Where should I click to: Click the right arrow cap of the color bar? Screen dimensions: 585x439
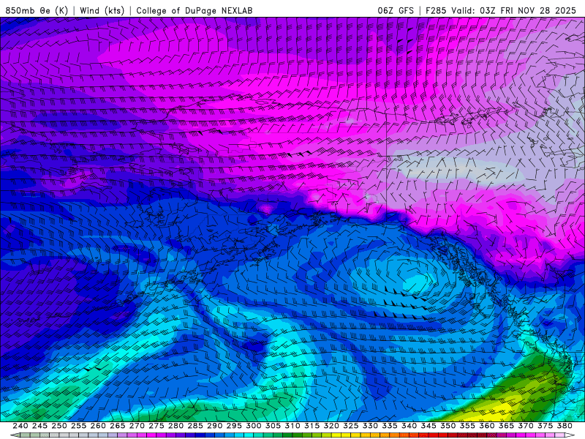pyautogui.click(x=570, y=435)
